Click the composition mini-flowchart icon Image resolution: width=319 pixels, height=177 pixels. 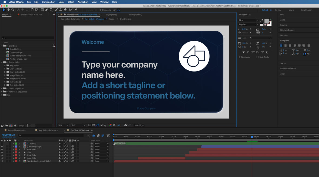88,136
